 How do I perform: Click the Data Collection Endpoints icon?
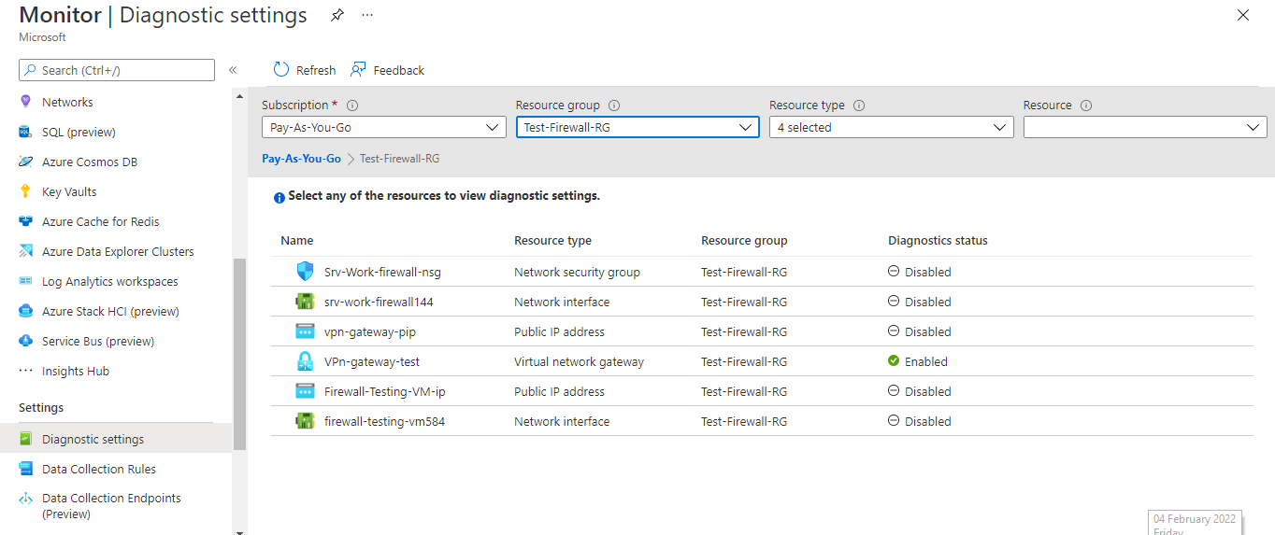(25, 499)
